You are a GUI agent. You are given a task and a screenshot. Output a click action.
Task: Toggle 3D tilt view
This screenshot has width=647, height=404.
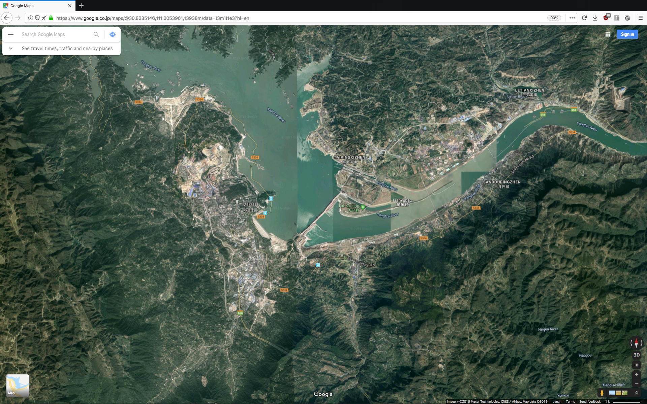[636, 355]
